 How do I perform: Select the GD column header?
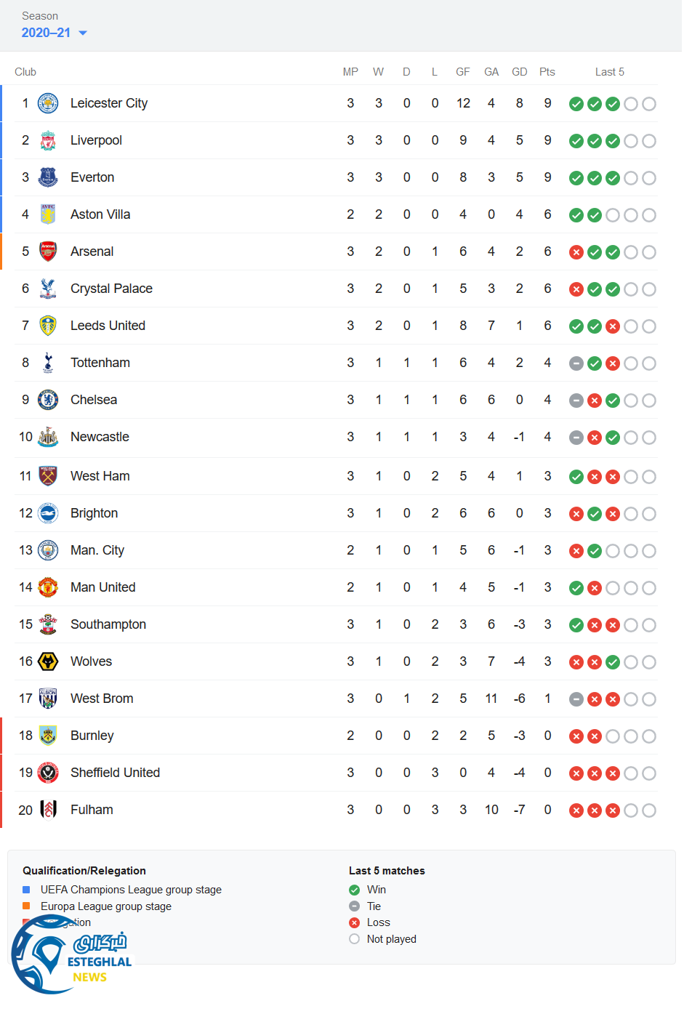pyautogui.click(x=519, y=72)
